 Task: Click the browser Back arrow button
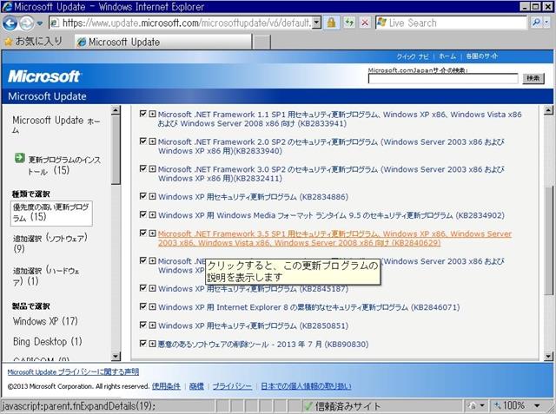(10, 23)
